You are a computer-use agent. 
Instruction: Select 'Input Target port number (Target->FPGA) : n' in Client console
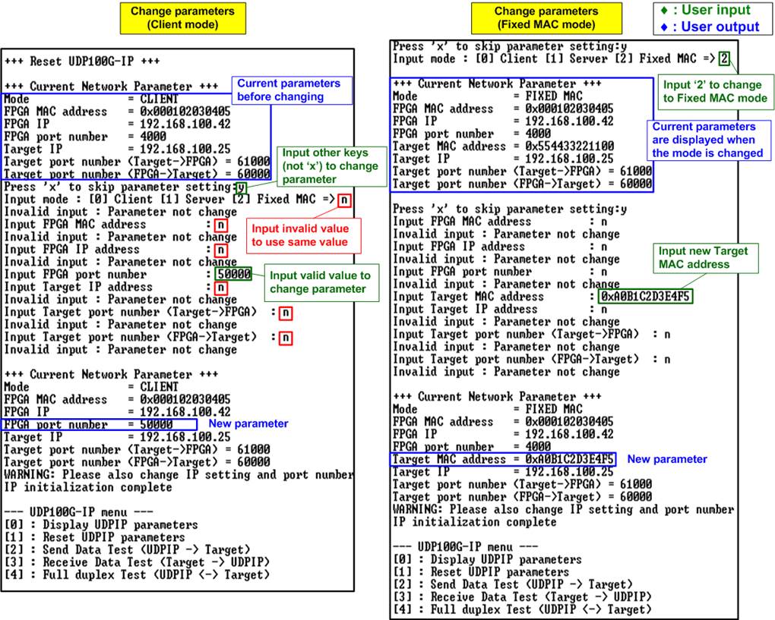point(148,313)
